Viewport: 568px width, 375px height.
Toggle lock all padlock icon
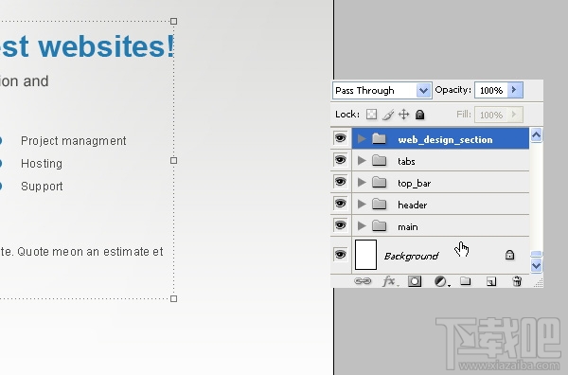[x=419, y=115]
